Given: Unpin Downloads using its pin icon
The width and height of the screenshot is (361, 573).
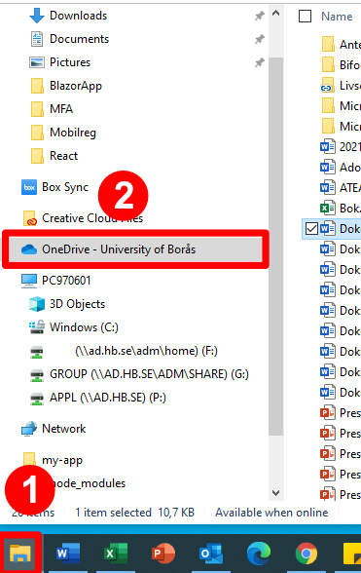Looking at the screenshot, I should [259, 16].
